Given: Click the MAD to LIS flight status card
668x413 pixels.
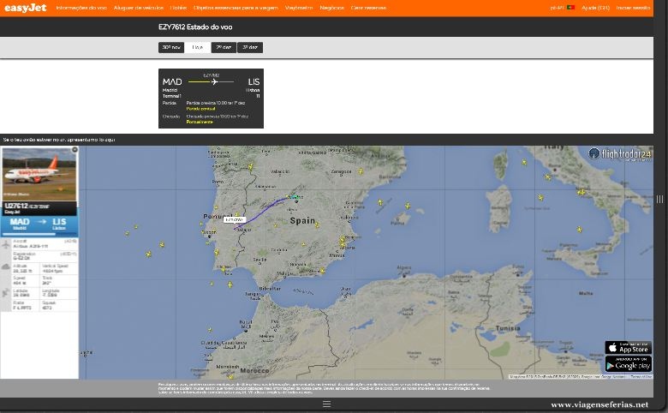Looking at the screenshot, I should [x=211, y=99].
